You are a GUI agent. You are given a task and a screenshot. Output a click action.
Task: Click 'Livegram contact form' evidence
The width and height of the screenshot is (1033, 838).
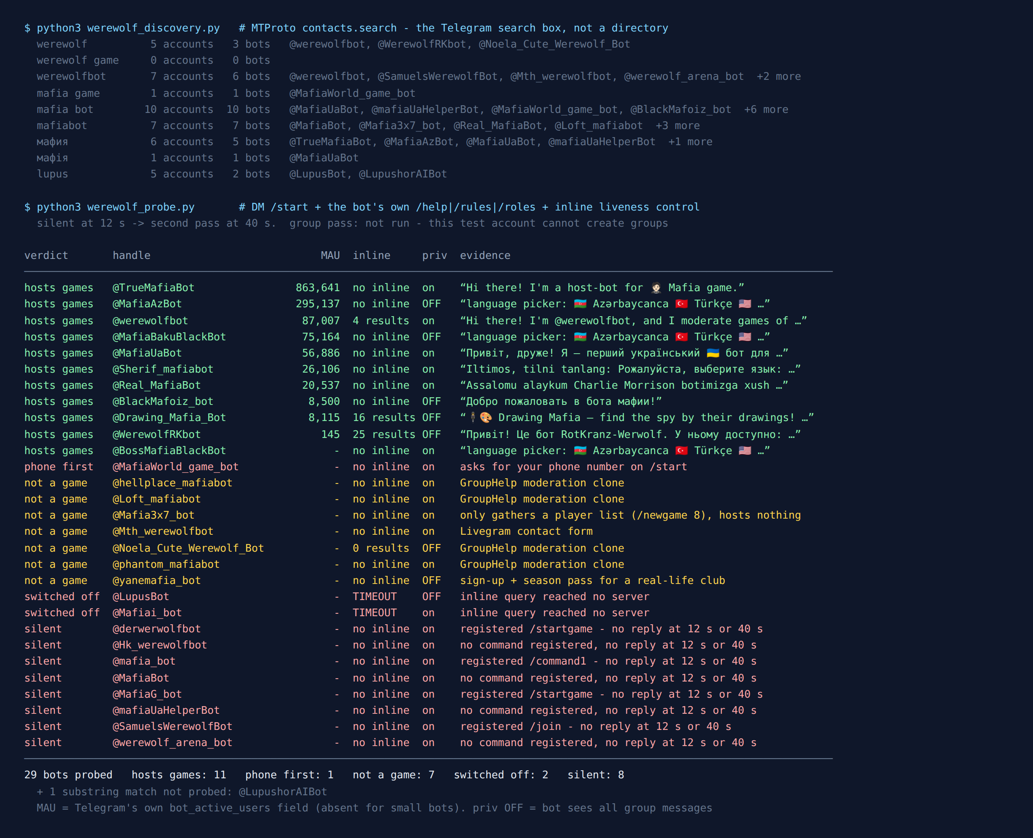[x=526, y=532]
